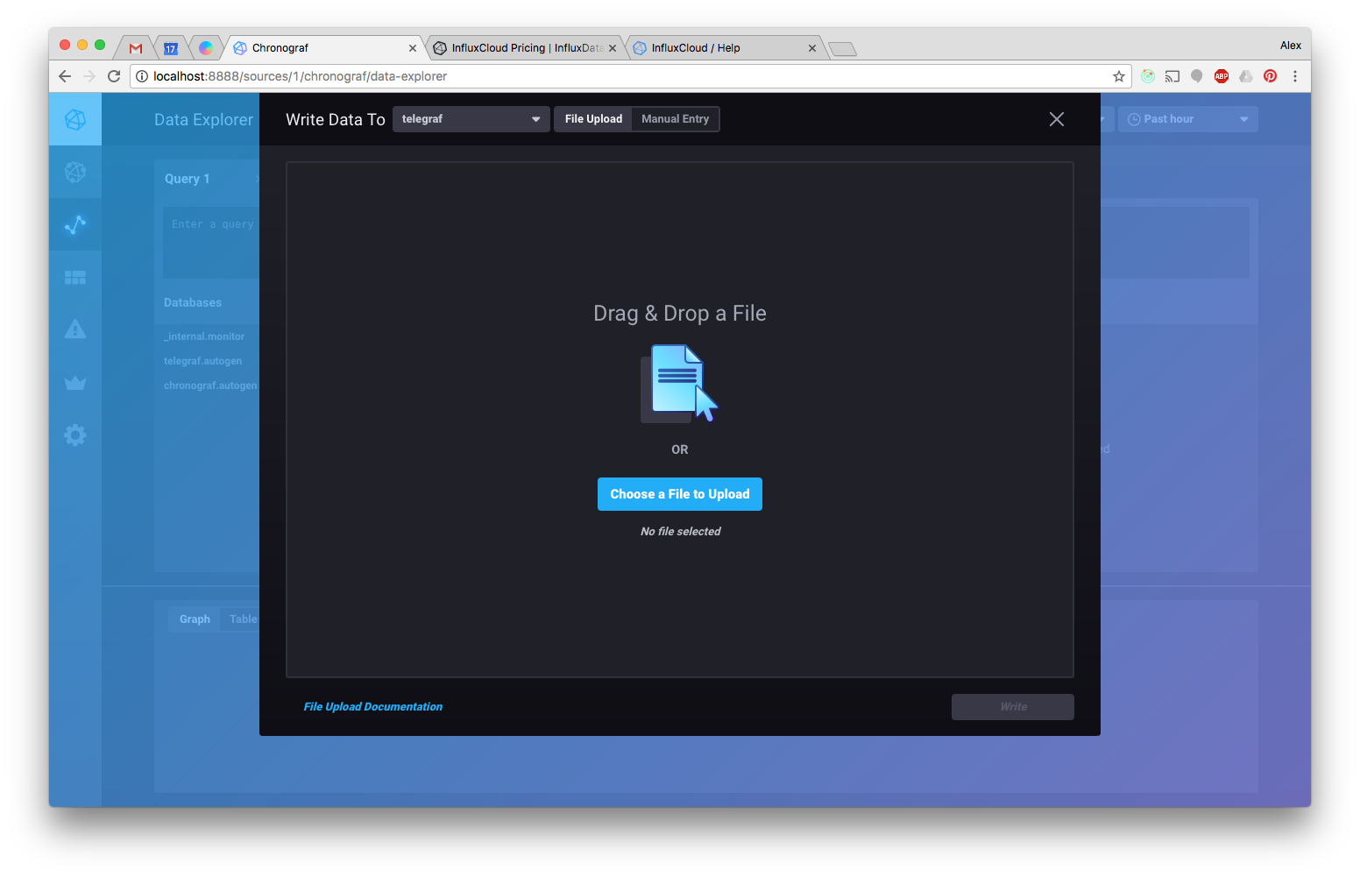Select File Upload mode
Image resolution: width=1360 pixels, height=877 pixels.
pyautogui.click(x=593, y=119)
